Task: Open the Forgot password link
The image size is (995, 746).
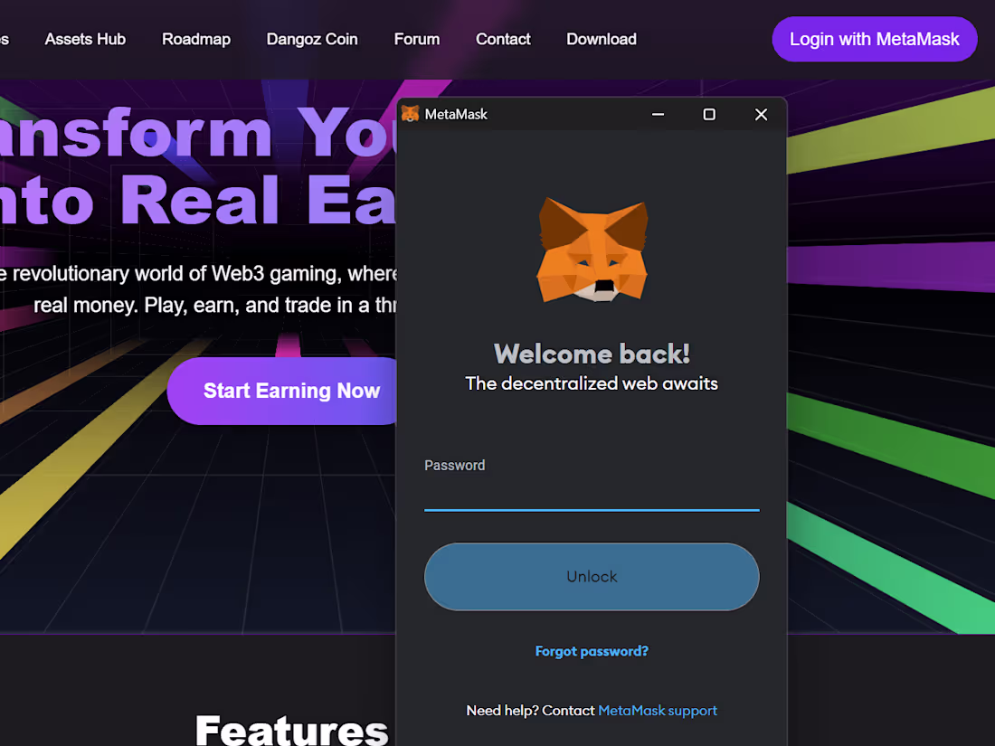Action: tap(592, 650)
